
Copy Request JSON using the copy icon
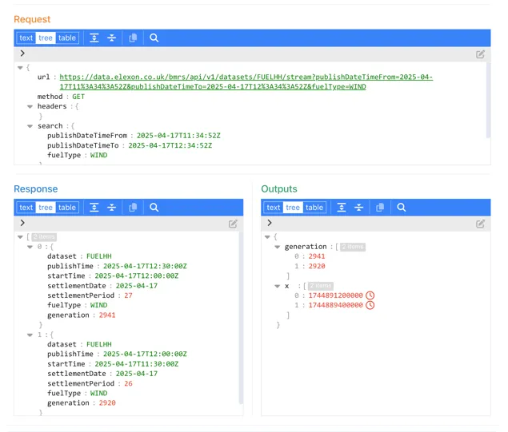tap(133, 38)
